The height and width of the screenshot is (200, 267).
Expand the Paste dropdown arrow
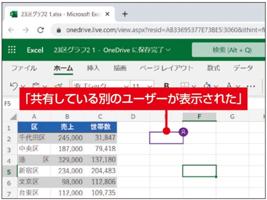click(x=45, y=86)
